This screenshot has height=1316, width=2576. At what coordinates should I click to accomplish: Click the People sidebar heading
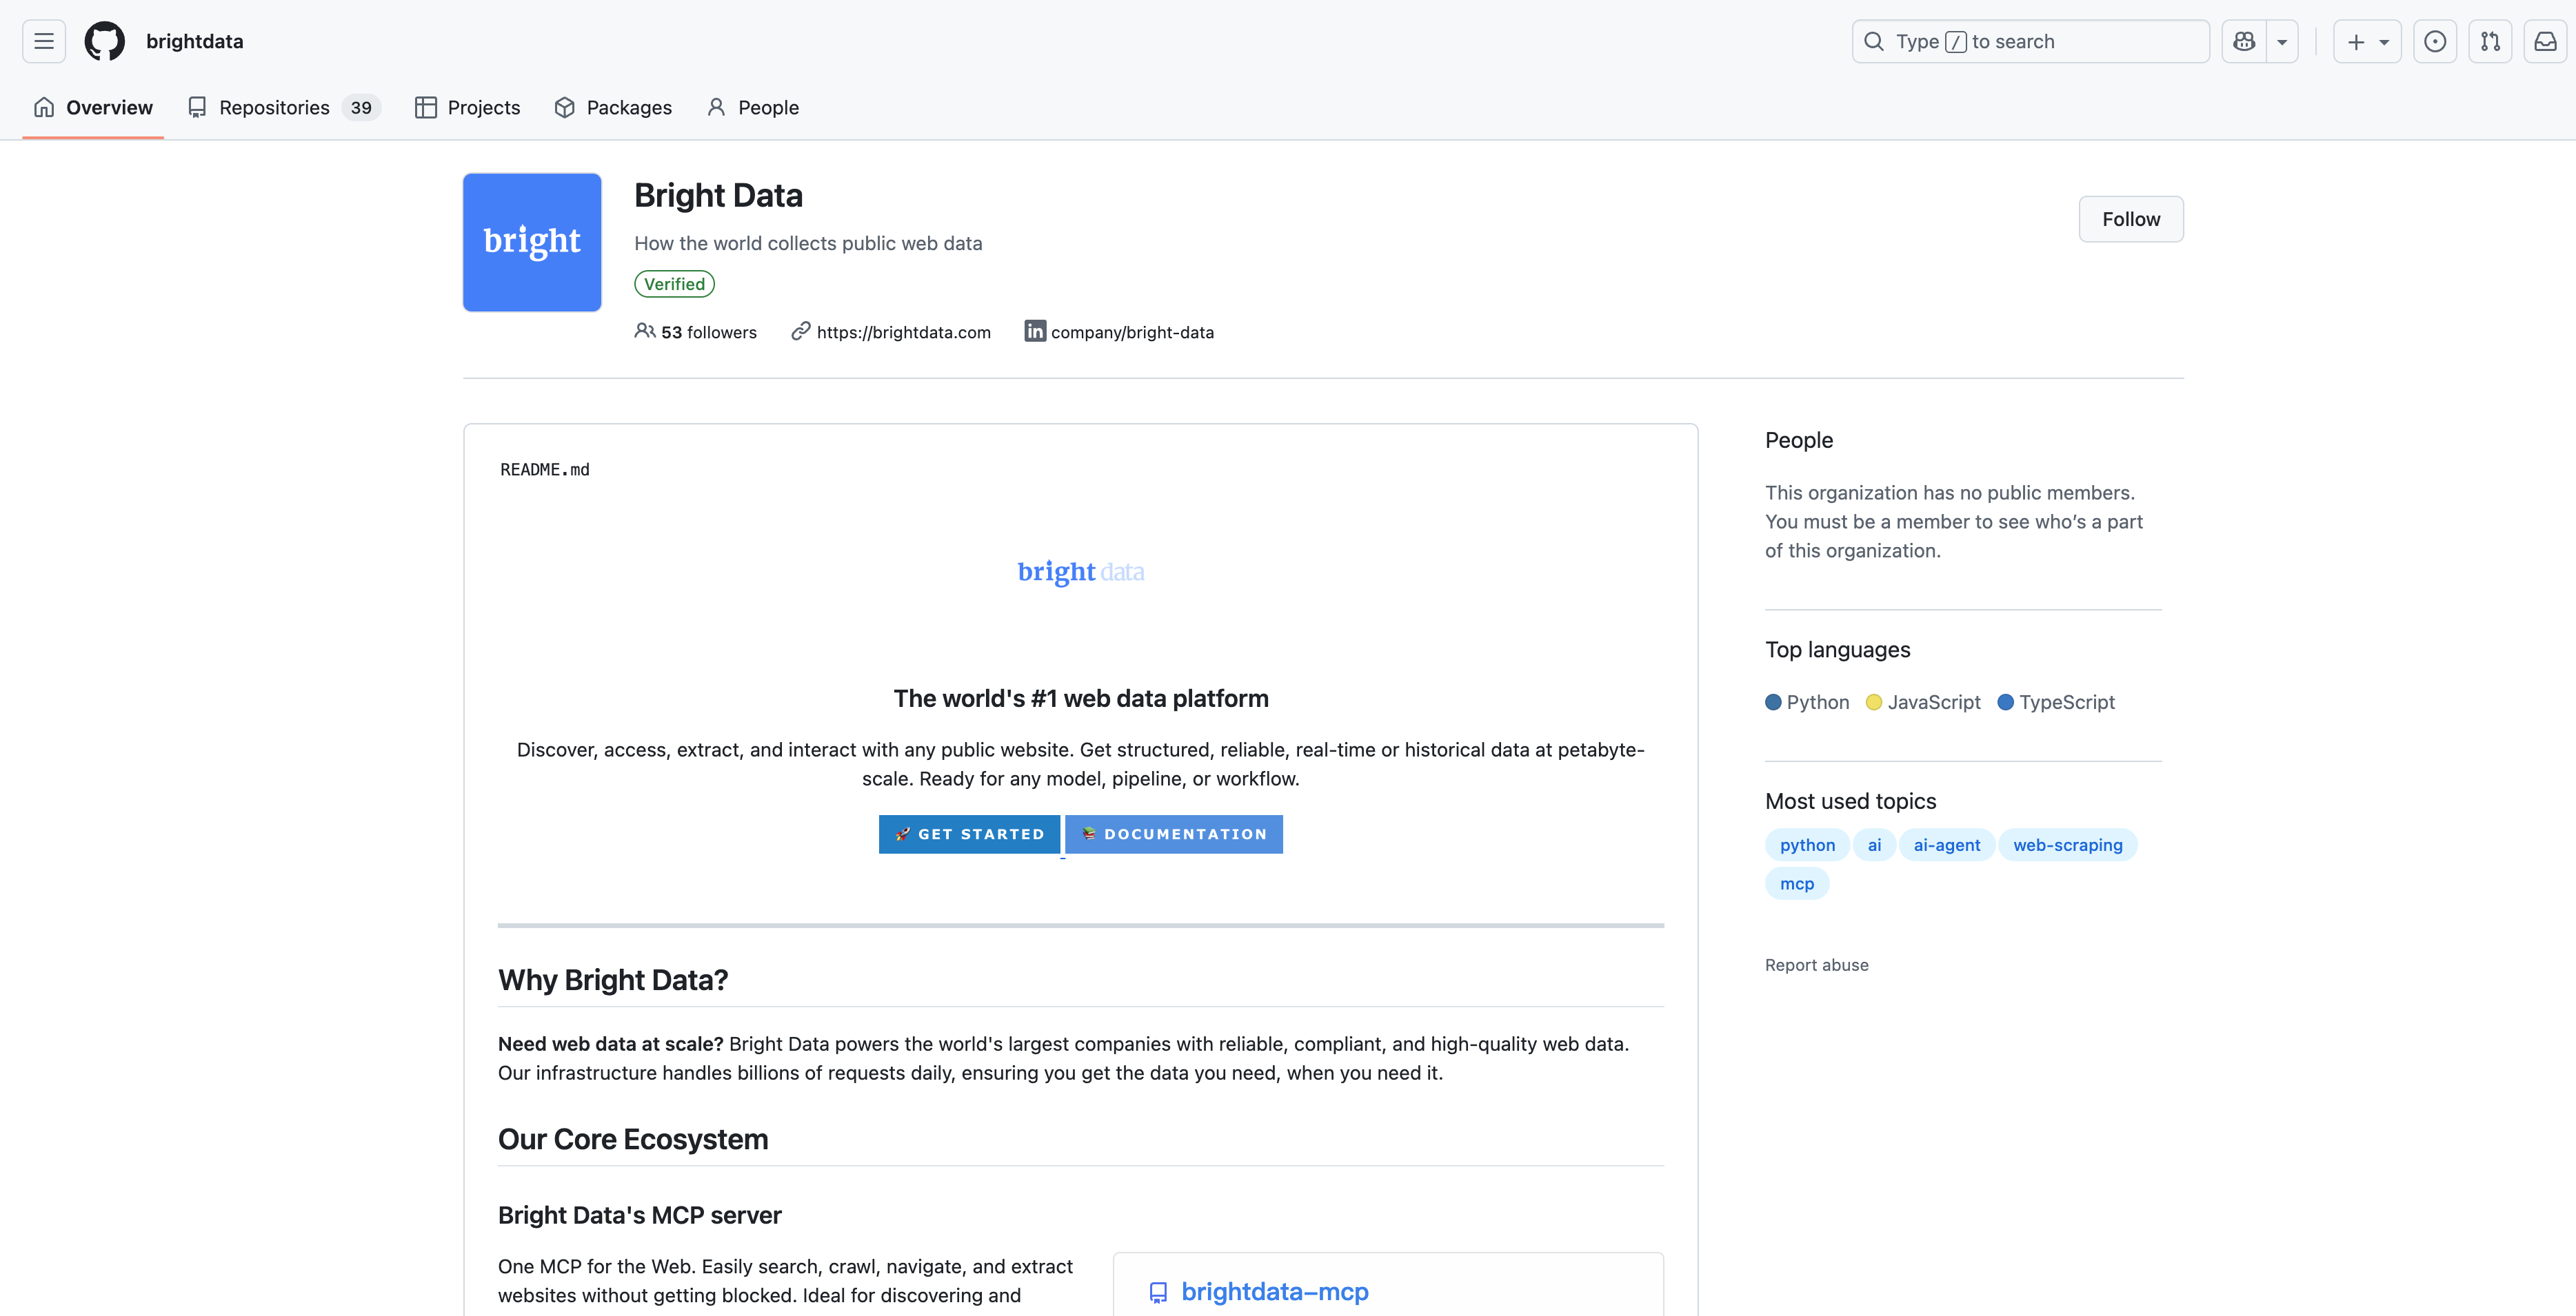(x=1798, y=441)
